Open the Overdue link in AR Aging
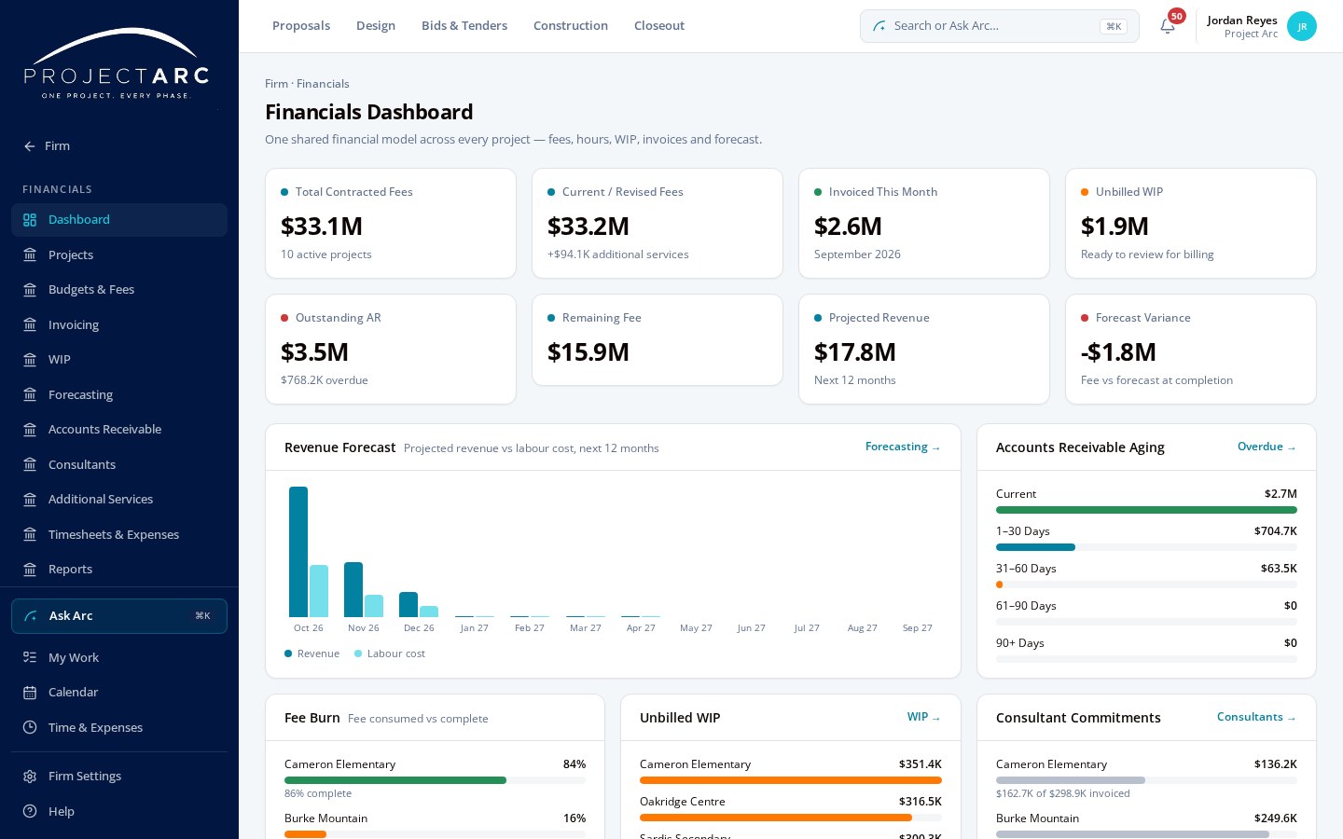Screen dimensions: 1343x839 point(1267,447)
